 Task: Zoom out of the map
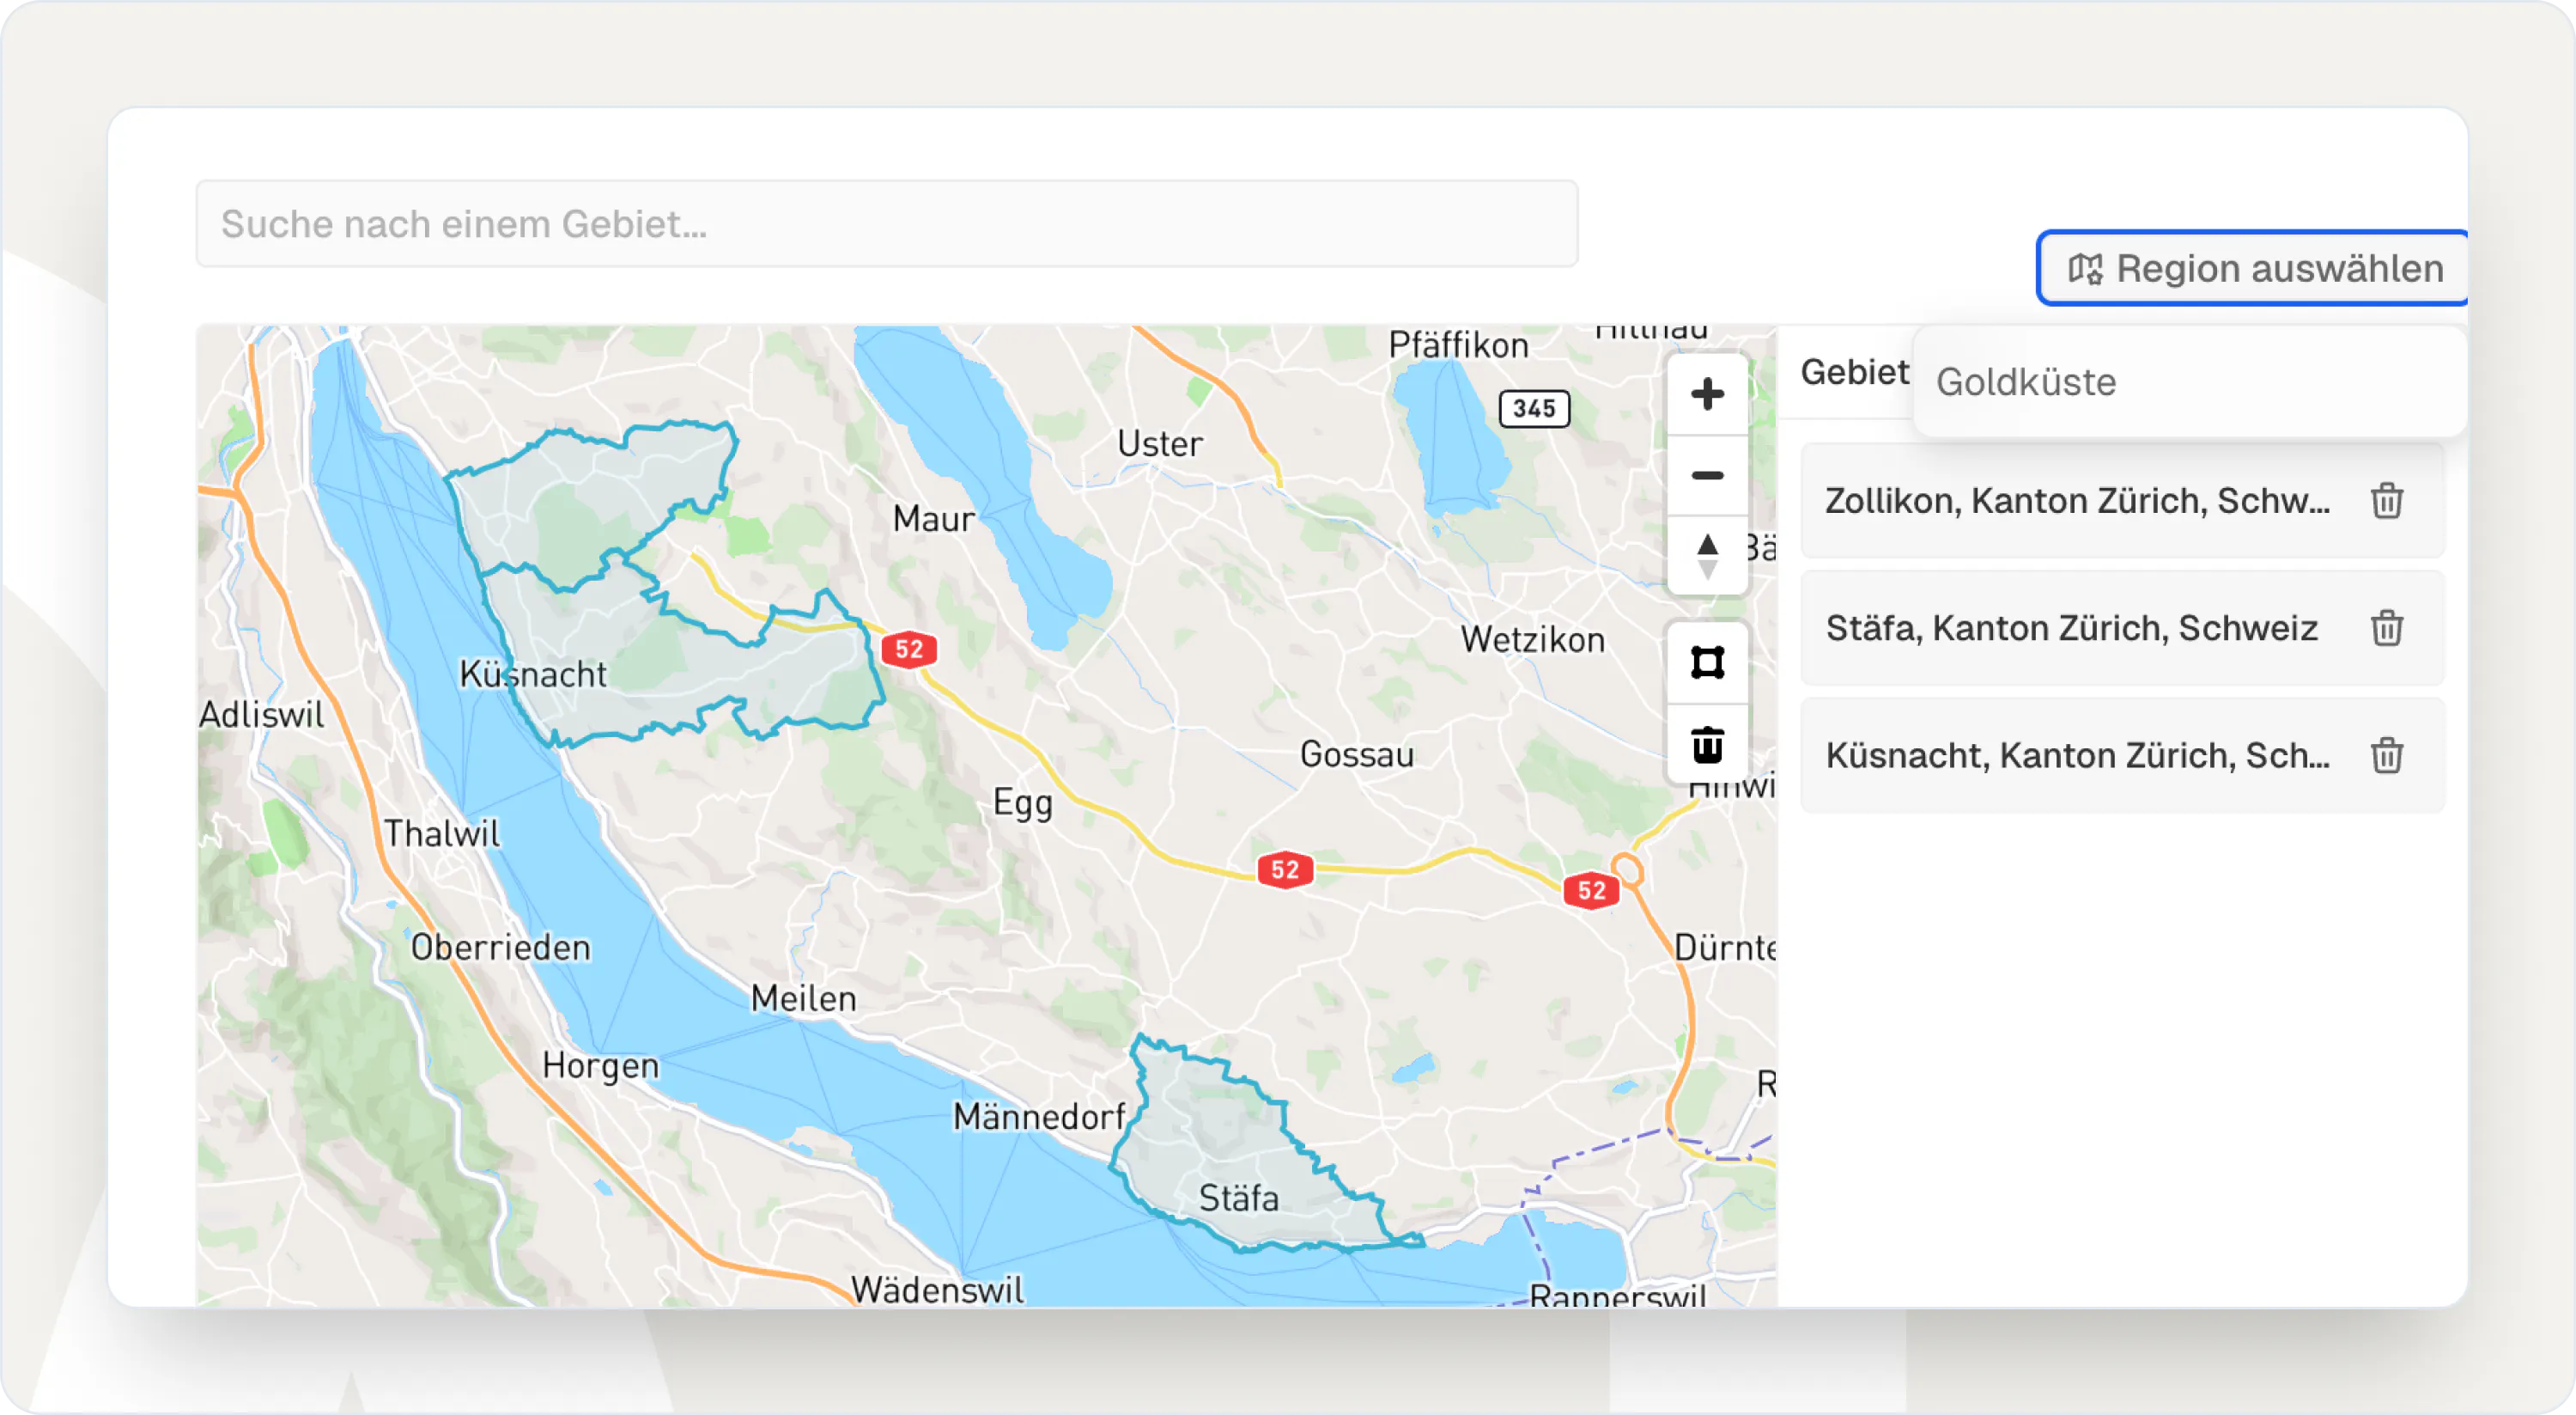[x=1707, y=475]
